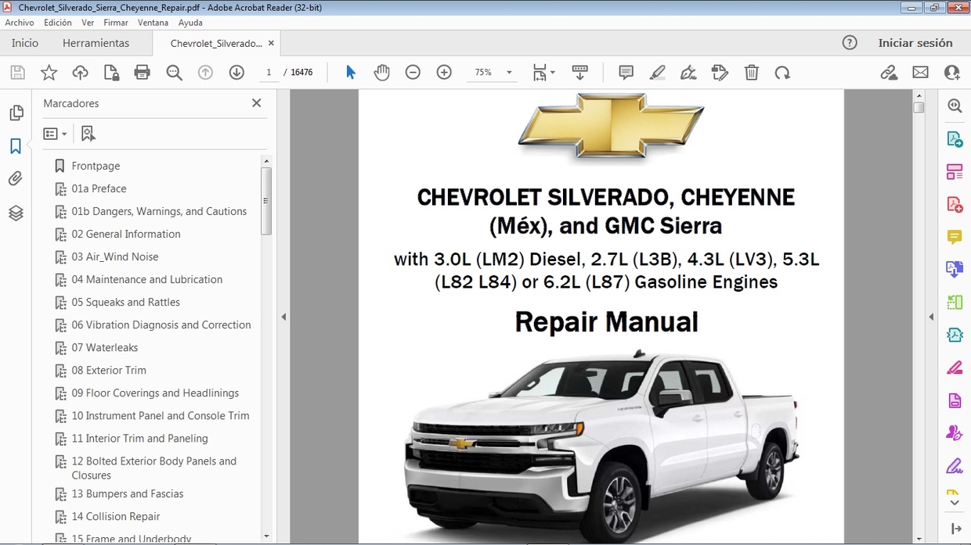Open the Fill & Sign tool
Screen dimensions: 971x545
click(x=688, y=72)
